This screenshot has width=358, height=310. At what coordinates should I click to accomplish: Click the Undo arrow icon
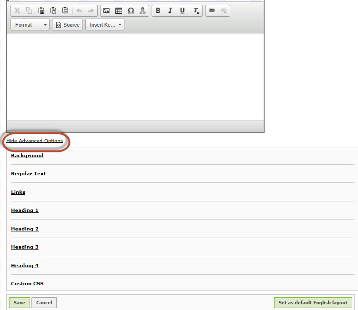click(x=79, y=11)
